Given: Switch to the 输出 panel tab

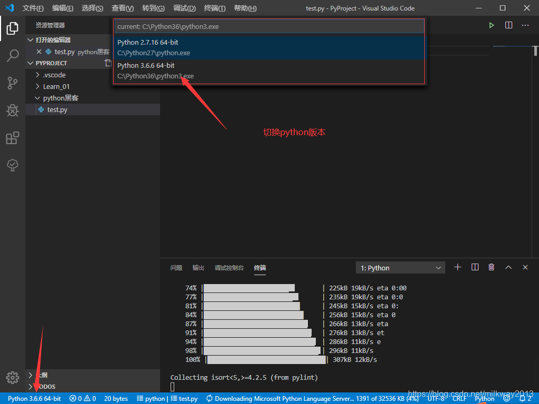Looking at the screenshot, I should (x=198, y=268).
